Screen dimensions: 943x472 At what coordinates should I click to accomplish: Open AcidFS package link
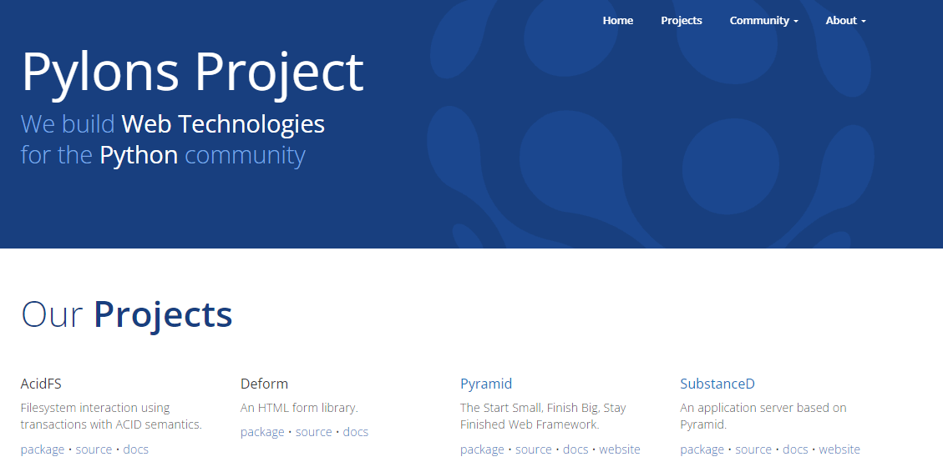point(43,449)
